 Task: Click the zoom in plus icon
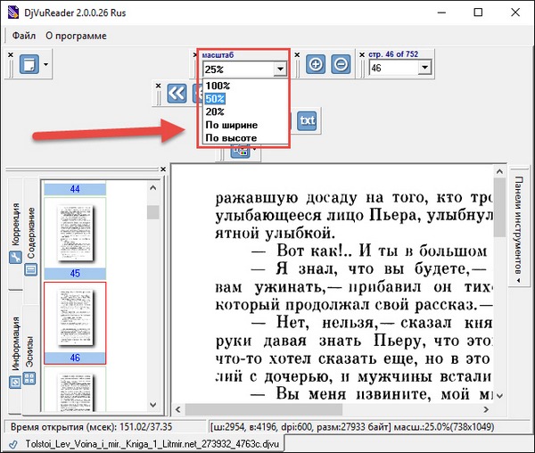316,64
